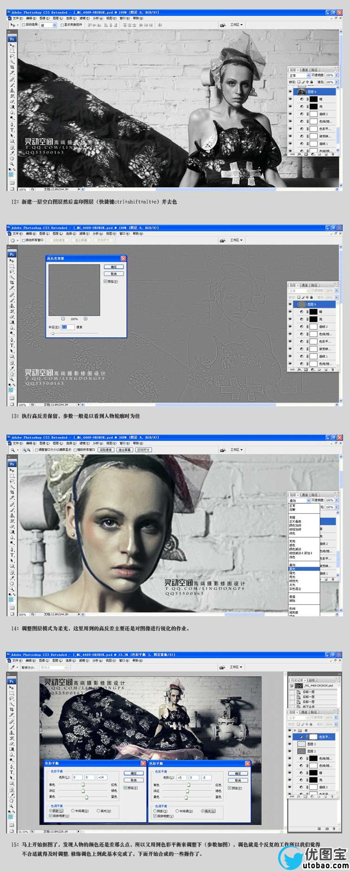Select the Shape tool in step 15 toolbox
350x872 pixels.
coord(12,783)
